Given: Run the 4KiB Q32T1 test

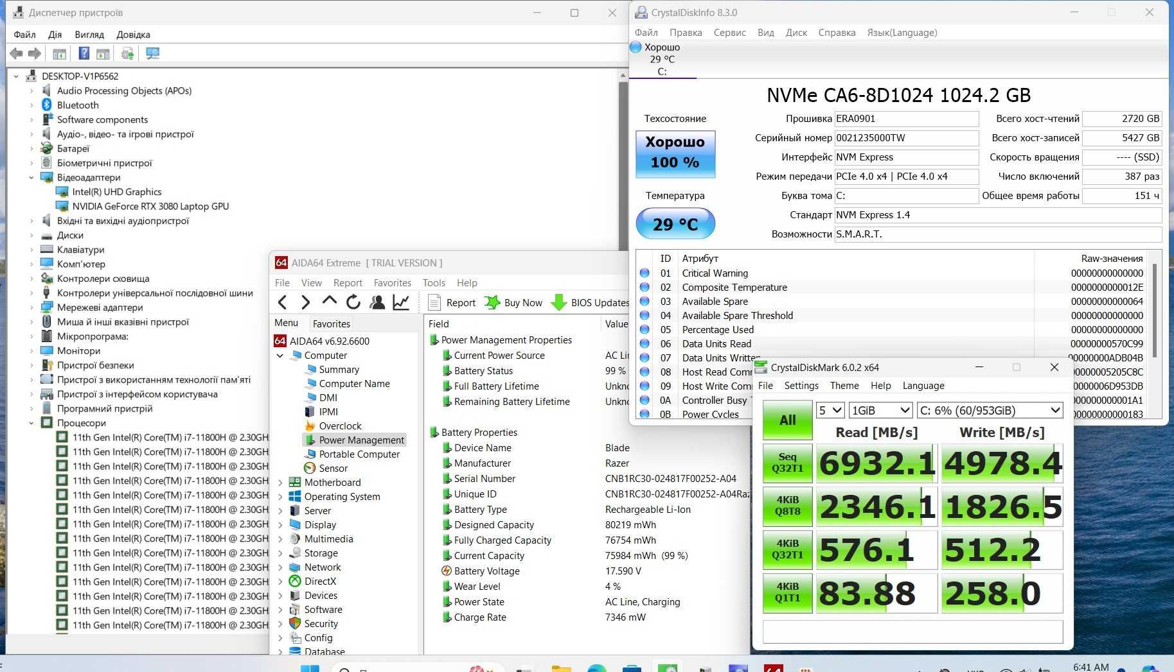Looking at the screenshot, I should point(787,549).
